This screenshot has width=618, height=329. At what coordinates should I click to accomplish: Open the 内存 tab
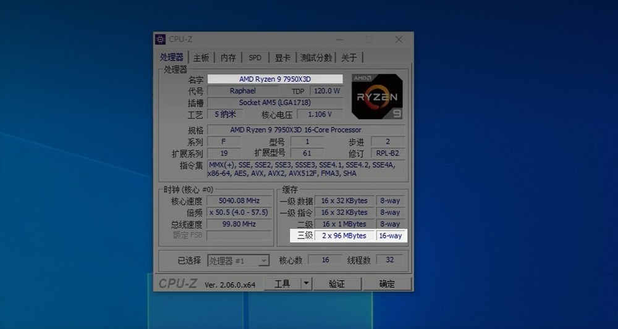(x=228, y=57)
